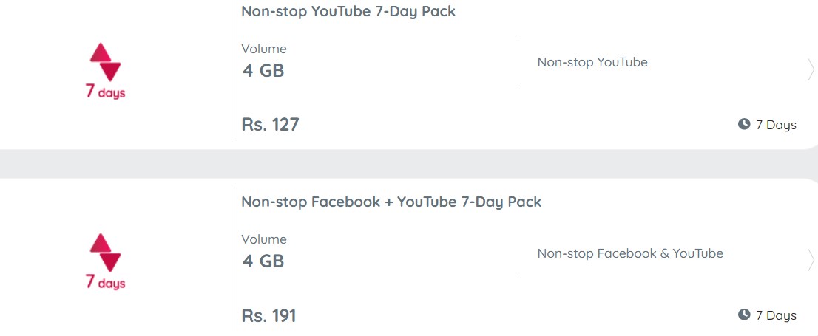Image resolution: width=818 pixels, height=336 pixels.
Task: Click red triangles logo in first pack card
Action: coord(105,61)
